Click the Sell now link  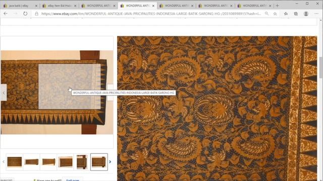click(73, 180)
